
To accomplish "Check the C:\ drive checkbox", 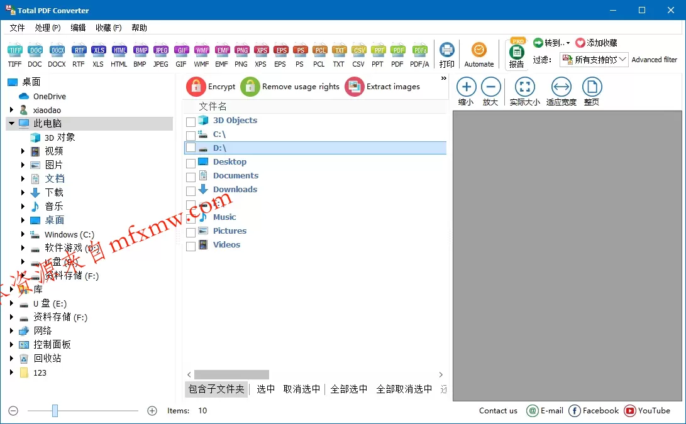I will click(x=191, y=136).
